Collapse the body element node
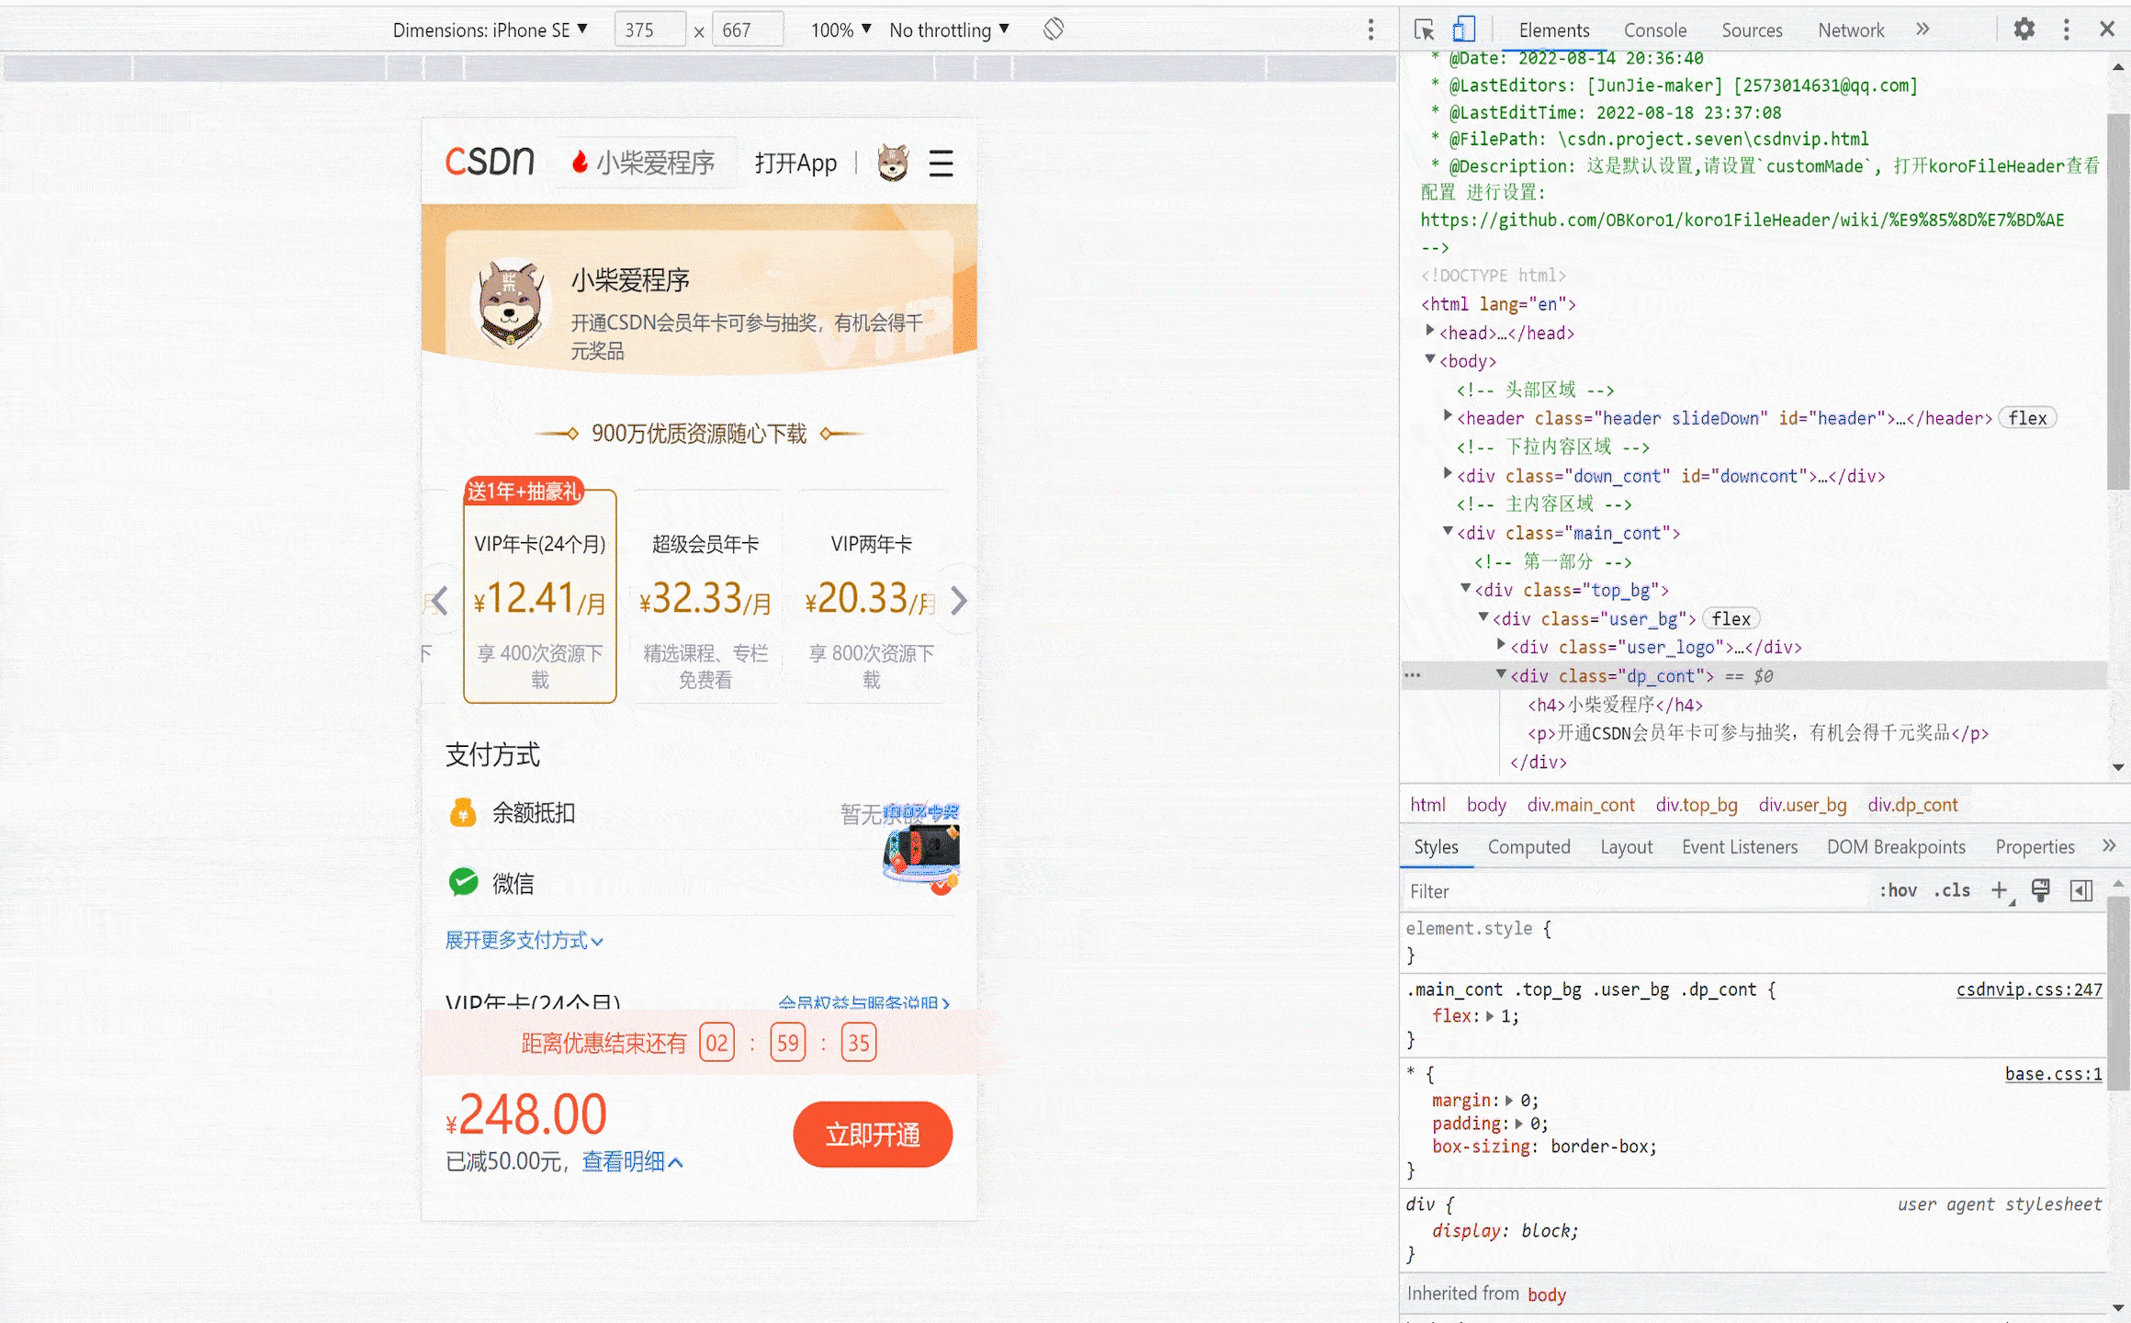The width and height of the screenshot is (2131, 1323). pos(1430,360)
